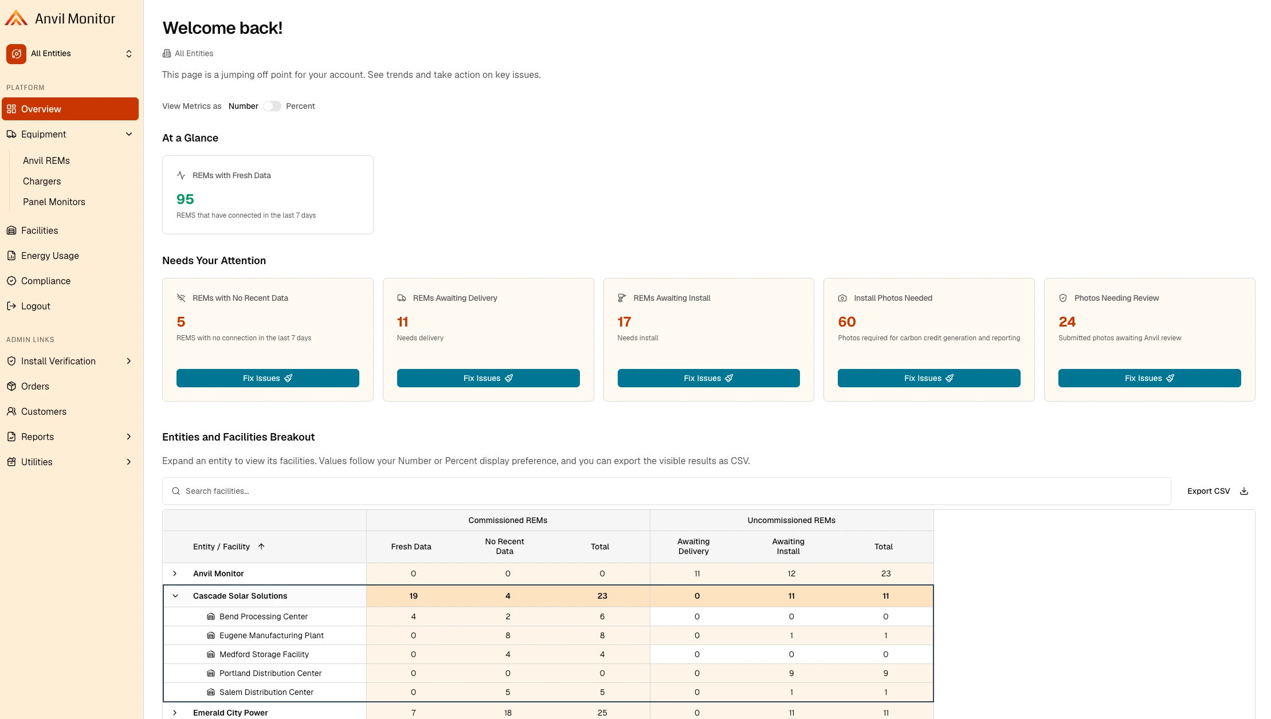Screen dimensions: 1271x719
Task: Open the Overview page
Action: pos(70,109)
